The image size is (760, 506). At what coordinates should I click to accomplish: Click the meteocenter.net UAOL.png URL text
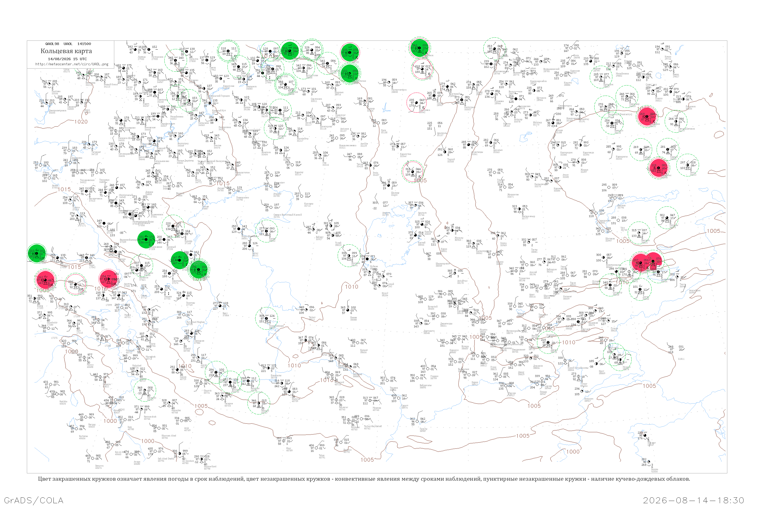click(x=72, y=64)
